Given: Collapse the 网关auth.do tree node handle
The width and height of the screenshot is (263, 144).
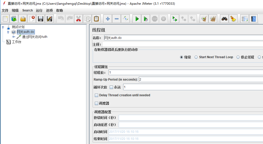Looking at the screenshot, I should 8,32.
